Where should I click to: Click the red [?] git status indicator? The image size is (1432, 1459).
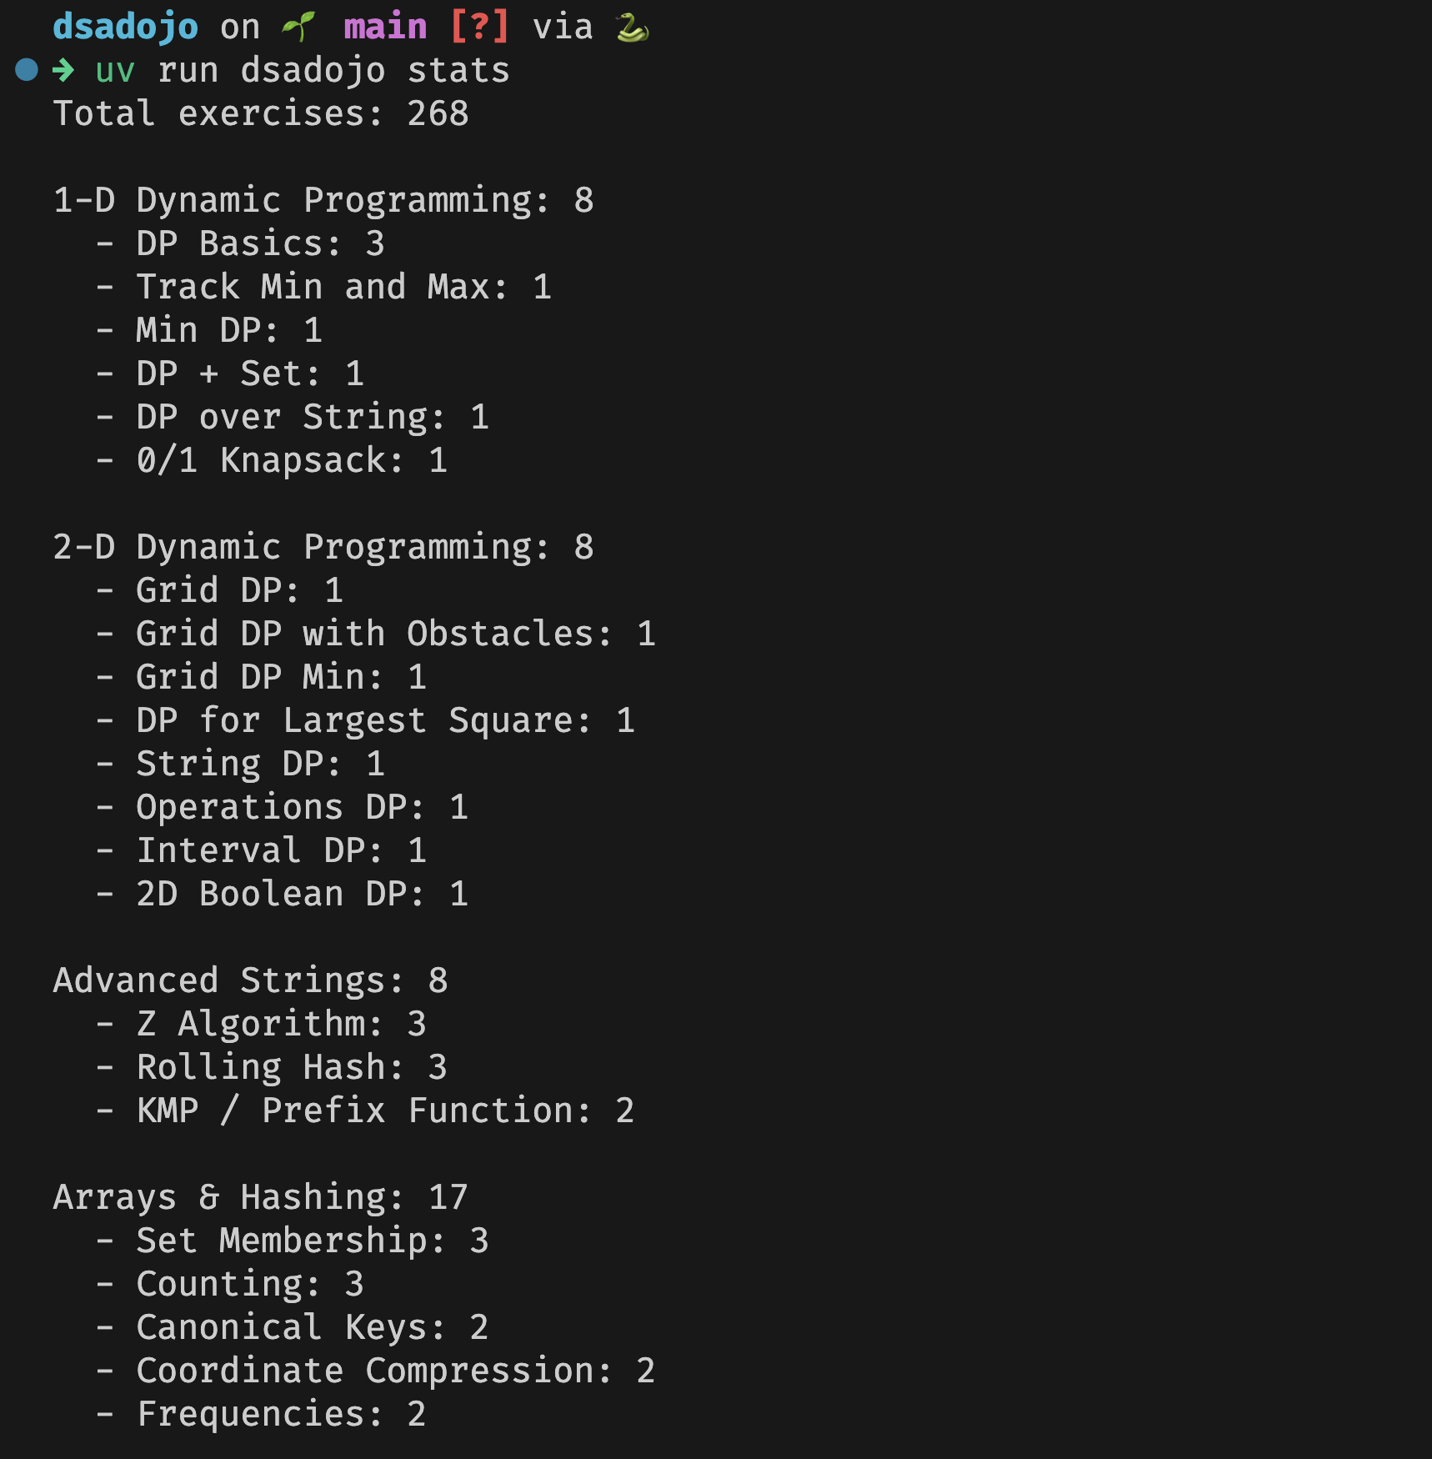tap(479, 27)
